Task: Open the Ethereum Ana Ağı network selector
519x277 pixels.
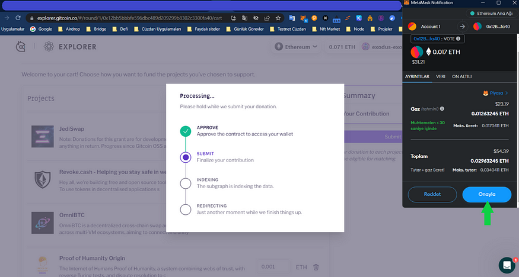Action: (x=491, y=13)
